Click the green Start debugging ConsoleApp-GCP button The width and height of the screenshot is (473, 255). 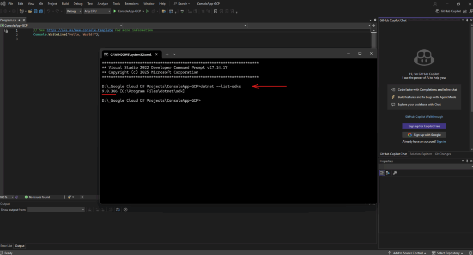(x=115, y=11)
